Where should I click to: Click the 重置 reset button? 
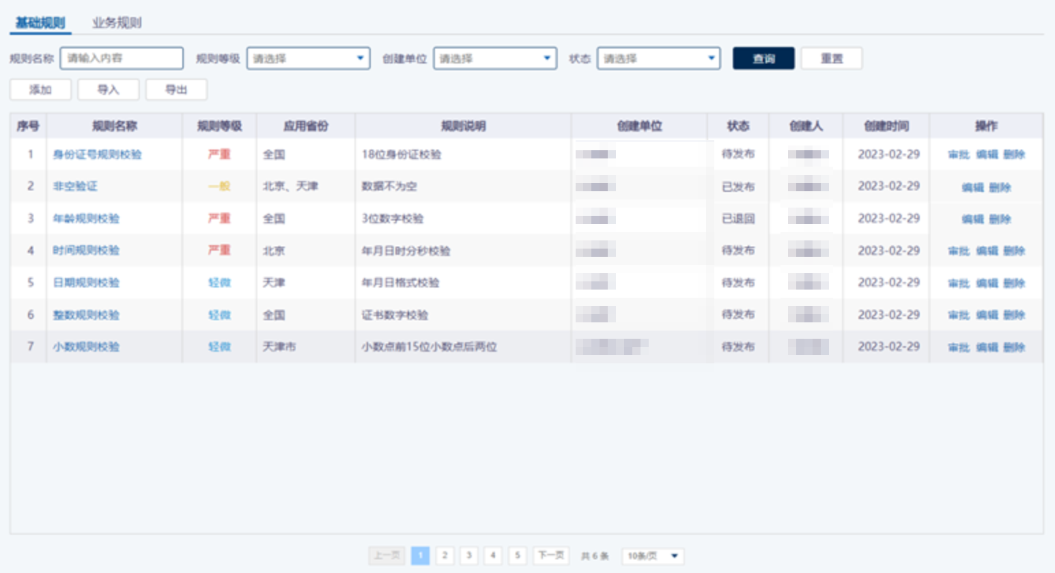coord(832,58)
